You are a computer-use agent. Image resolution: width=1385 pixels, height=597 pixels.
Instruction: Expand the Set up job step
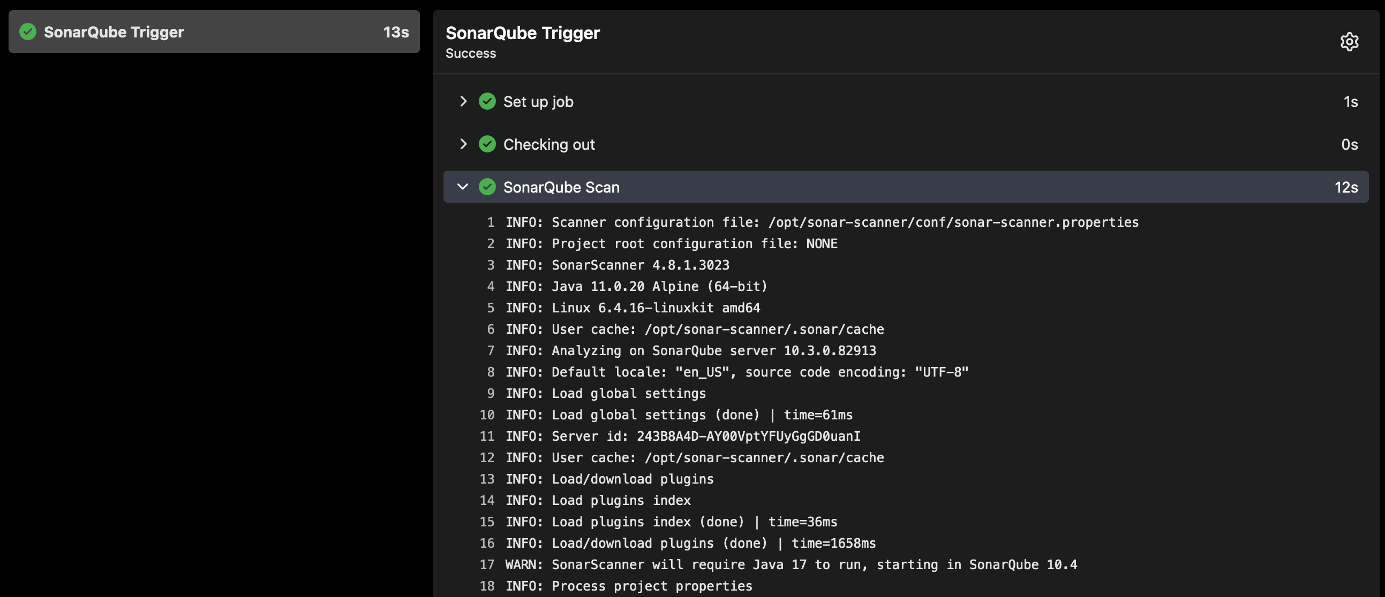point(463,101)
